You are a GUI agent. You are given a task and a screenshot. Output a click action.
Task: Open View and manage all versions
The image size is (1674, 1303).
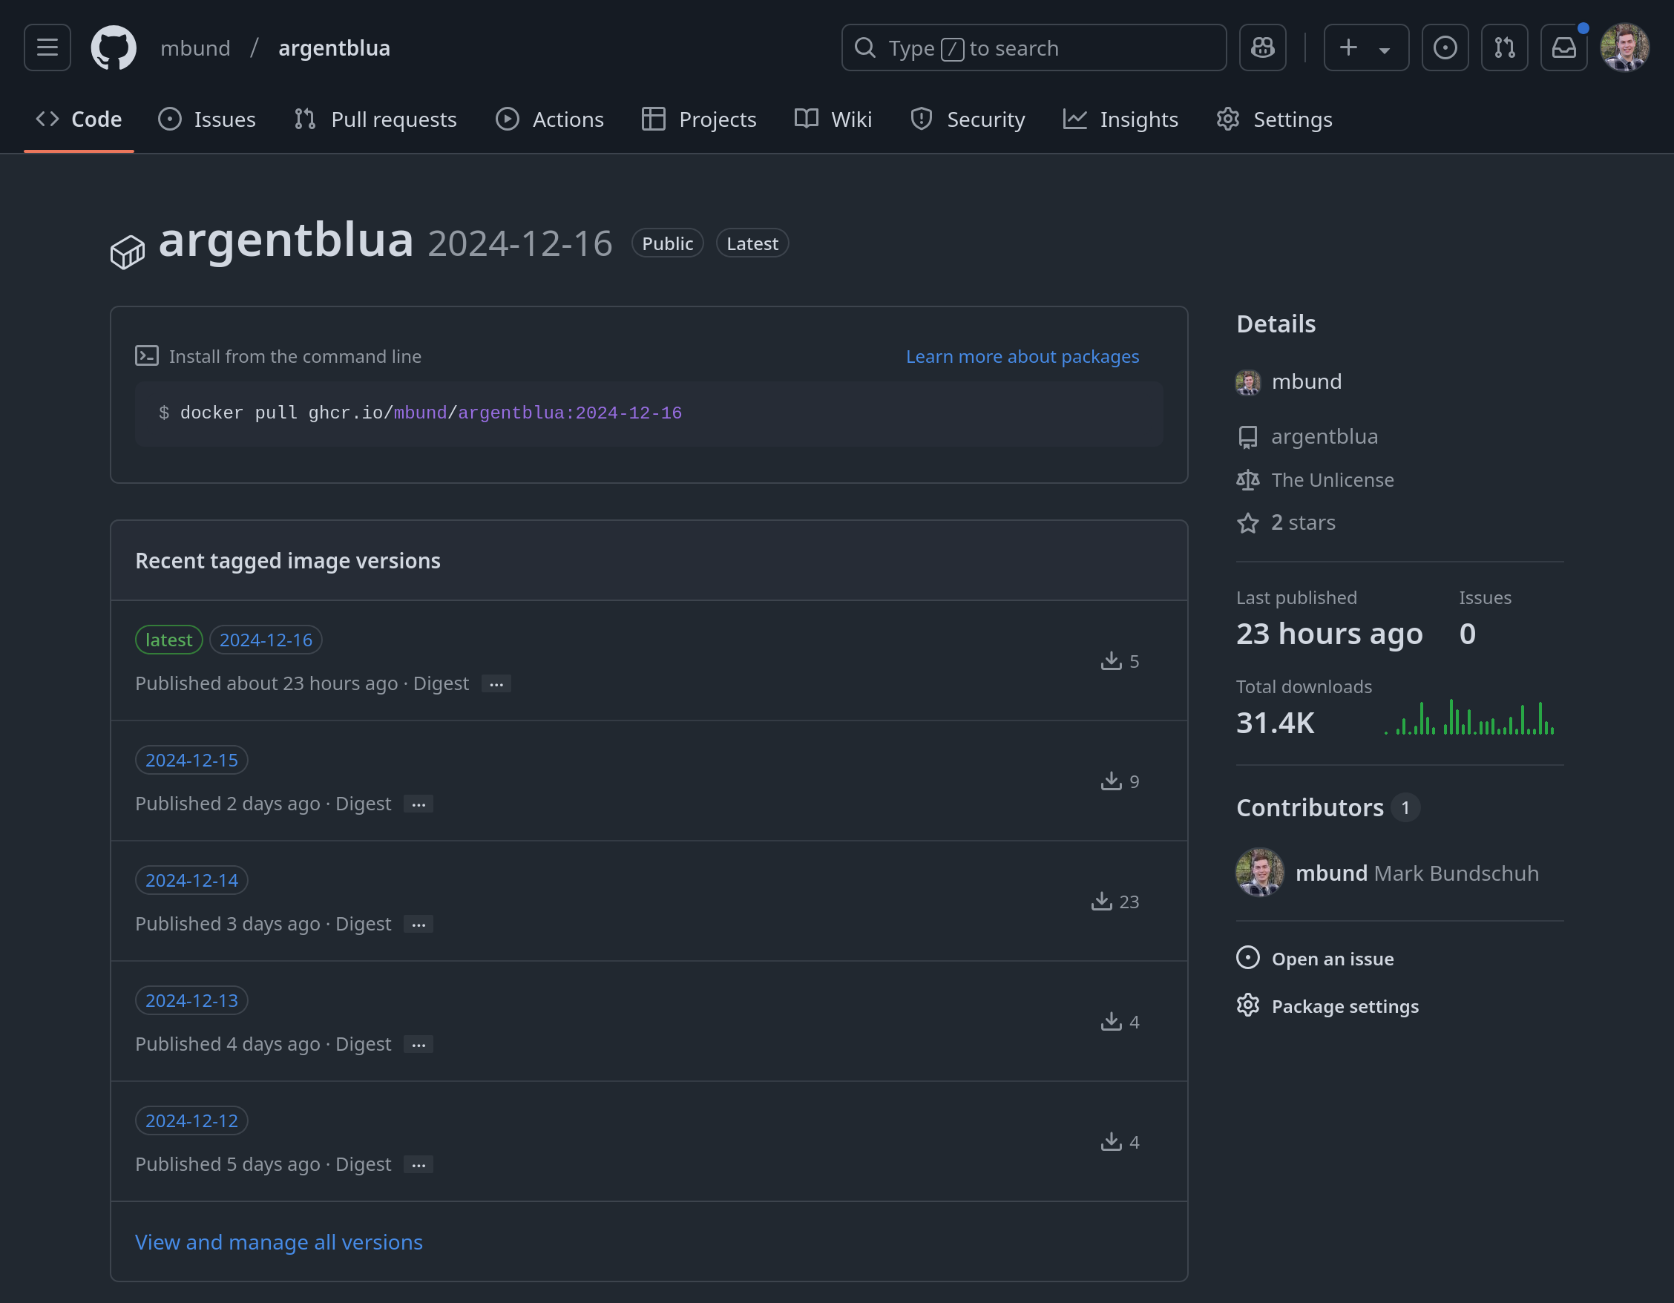279,1241
